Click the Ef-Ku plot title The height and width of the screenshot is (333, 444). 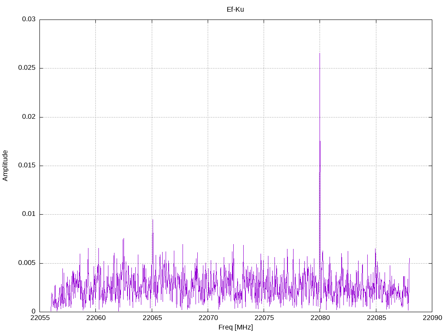(235, 9)
